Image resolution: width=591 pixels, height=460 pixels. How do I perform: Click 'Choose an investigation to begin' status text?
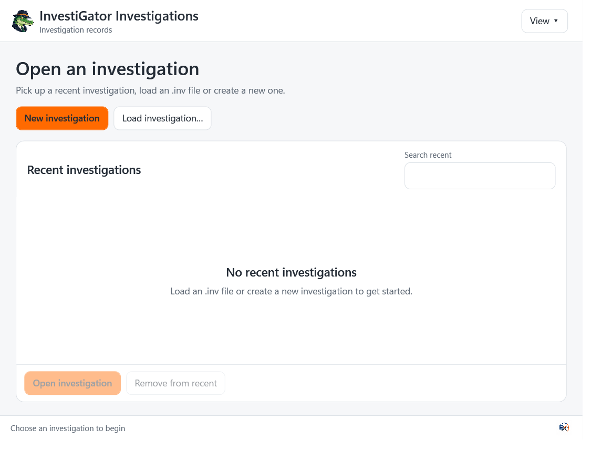68,428
